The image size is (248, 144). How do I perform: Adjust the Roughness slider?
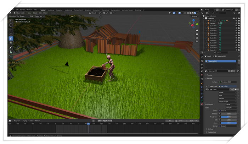pos(229,117)
